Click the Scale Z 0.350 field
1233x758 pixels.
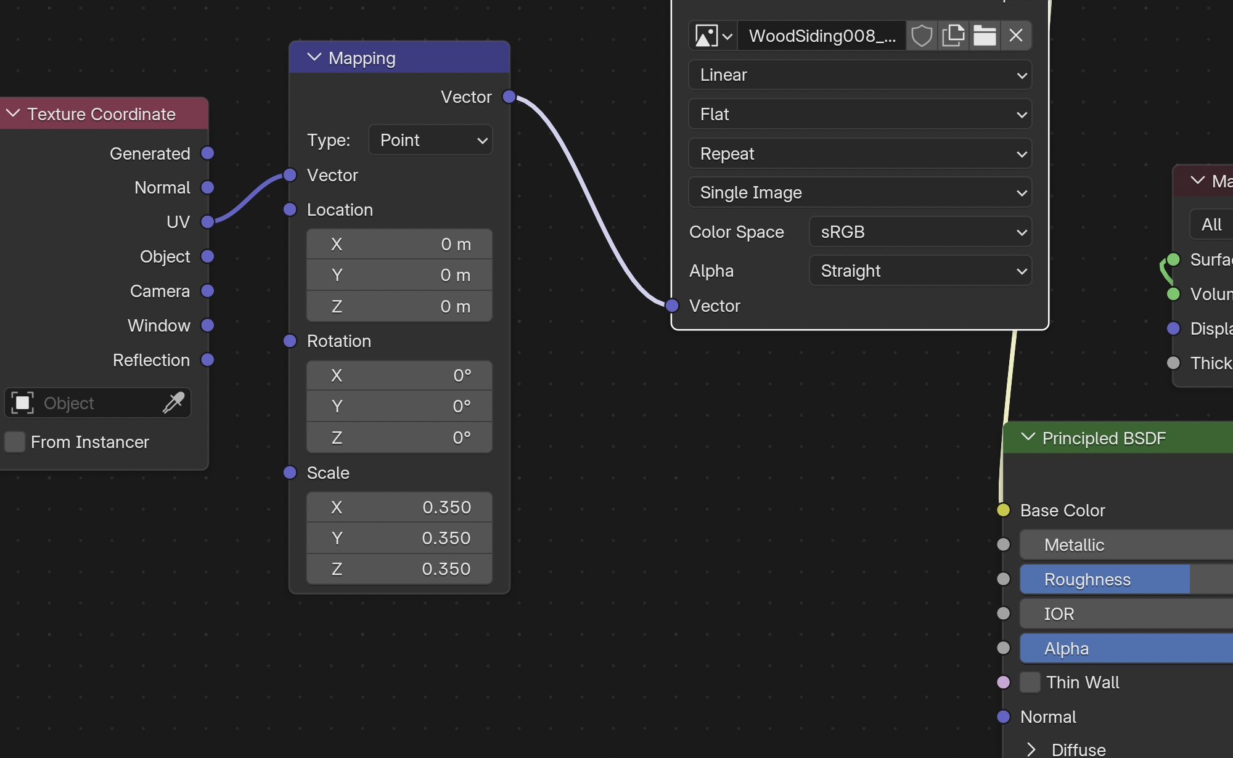click(x=399, y=569)
